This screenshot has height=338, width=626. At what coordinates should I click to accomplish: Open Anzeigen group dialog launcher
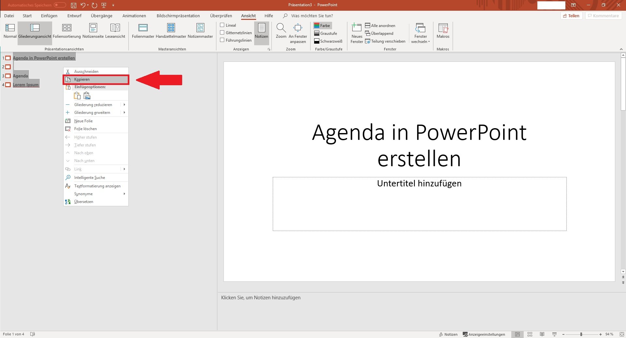click(269, 49)
